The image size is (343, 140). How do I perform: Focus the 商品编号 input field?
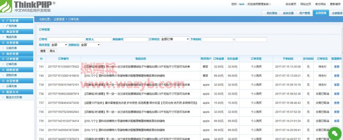136,39
